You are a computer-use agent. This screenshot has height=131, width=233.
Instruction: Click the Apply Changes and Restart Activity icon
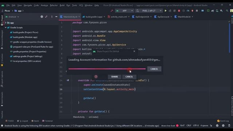[170, 11]
